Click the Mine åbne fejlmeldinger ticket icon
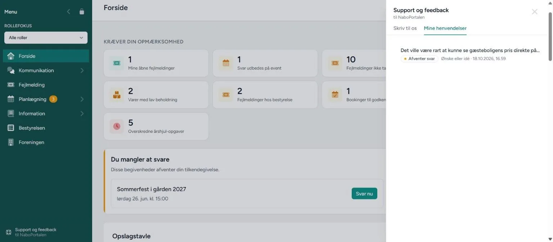This screenshot has height=242, width=553. [x=116, y=63]
